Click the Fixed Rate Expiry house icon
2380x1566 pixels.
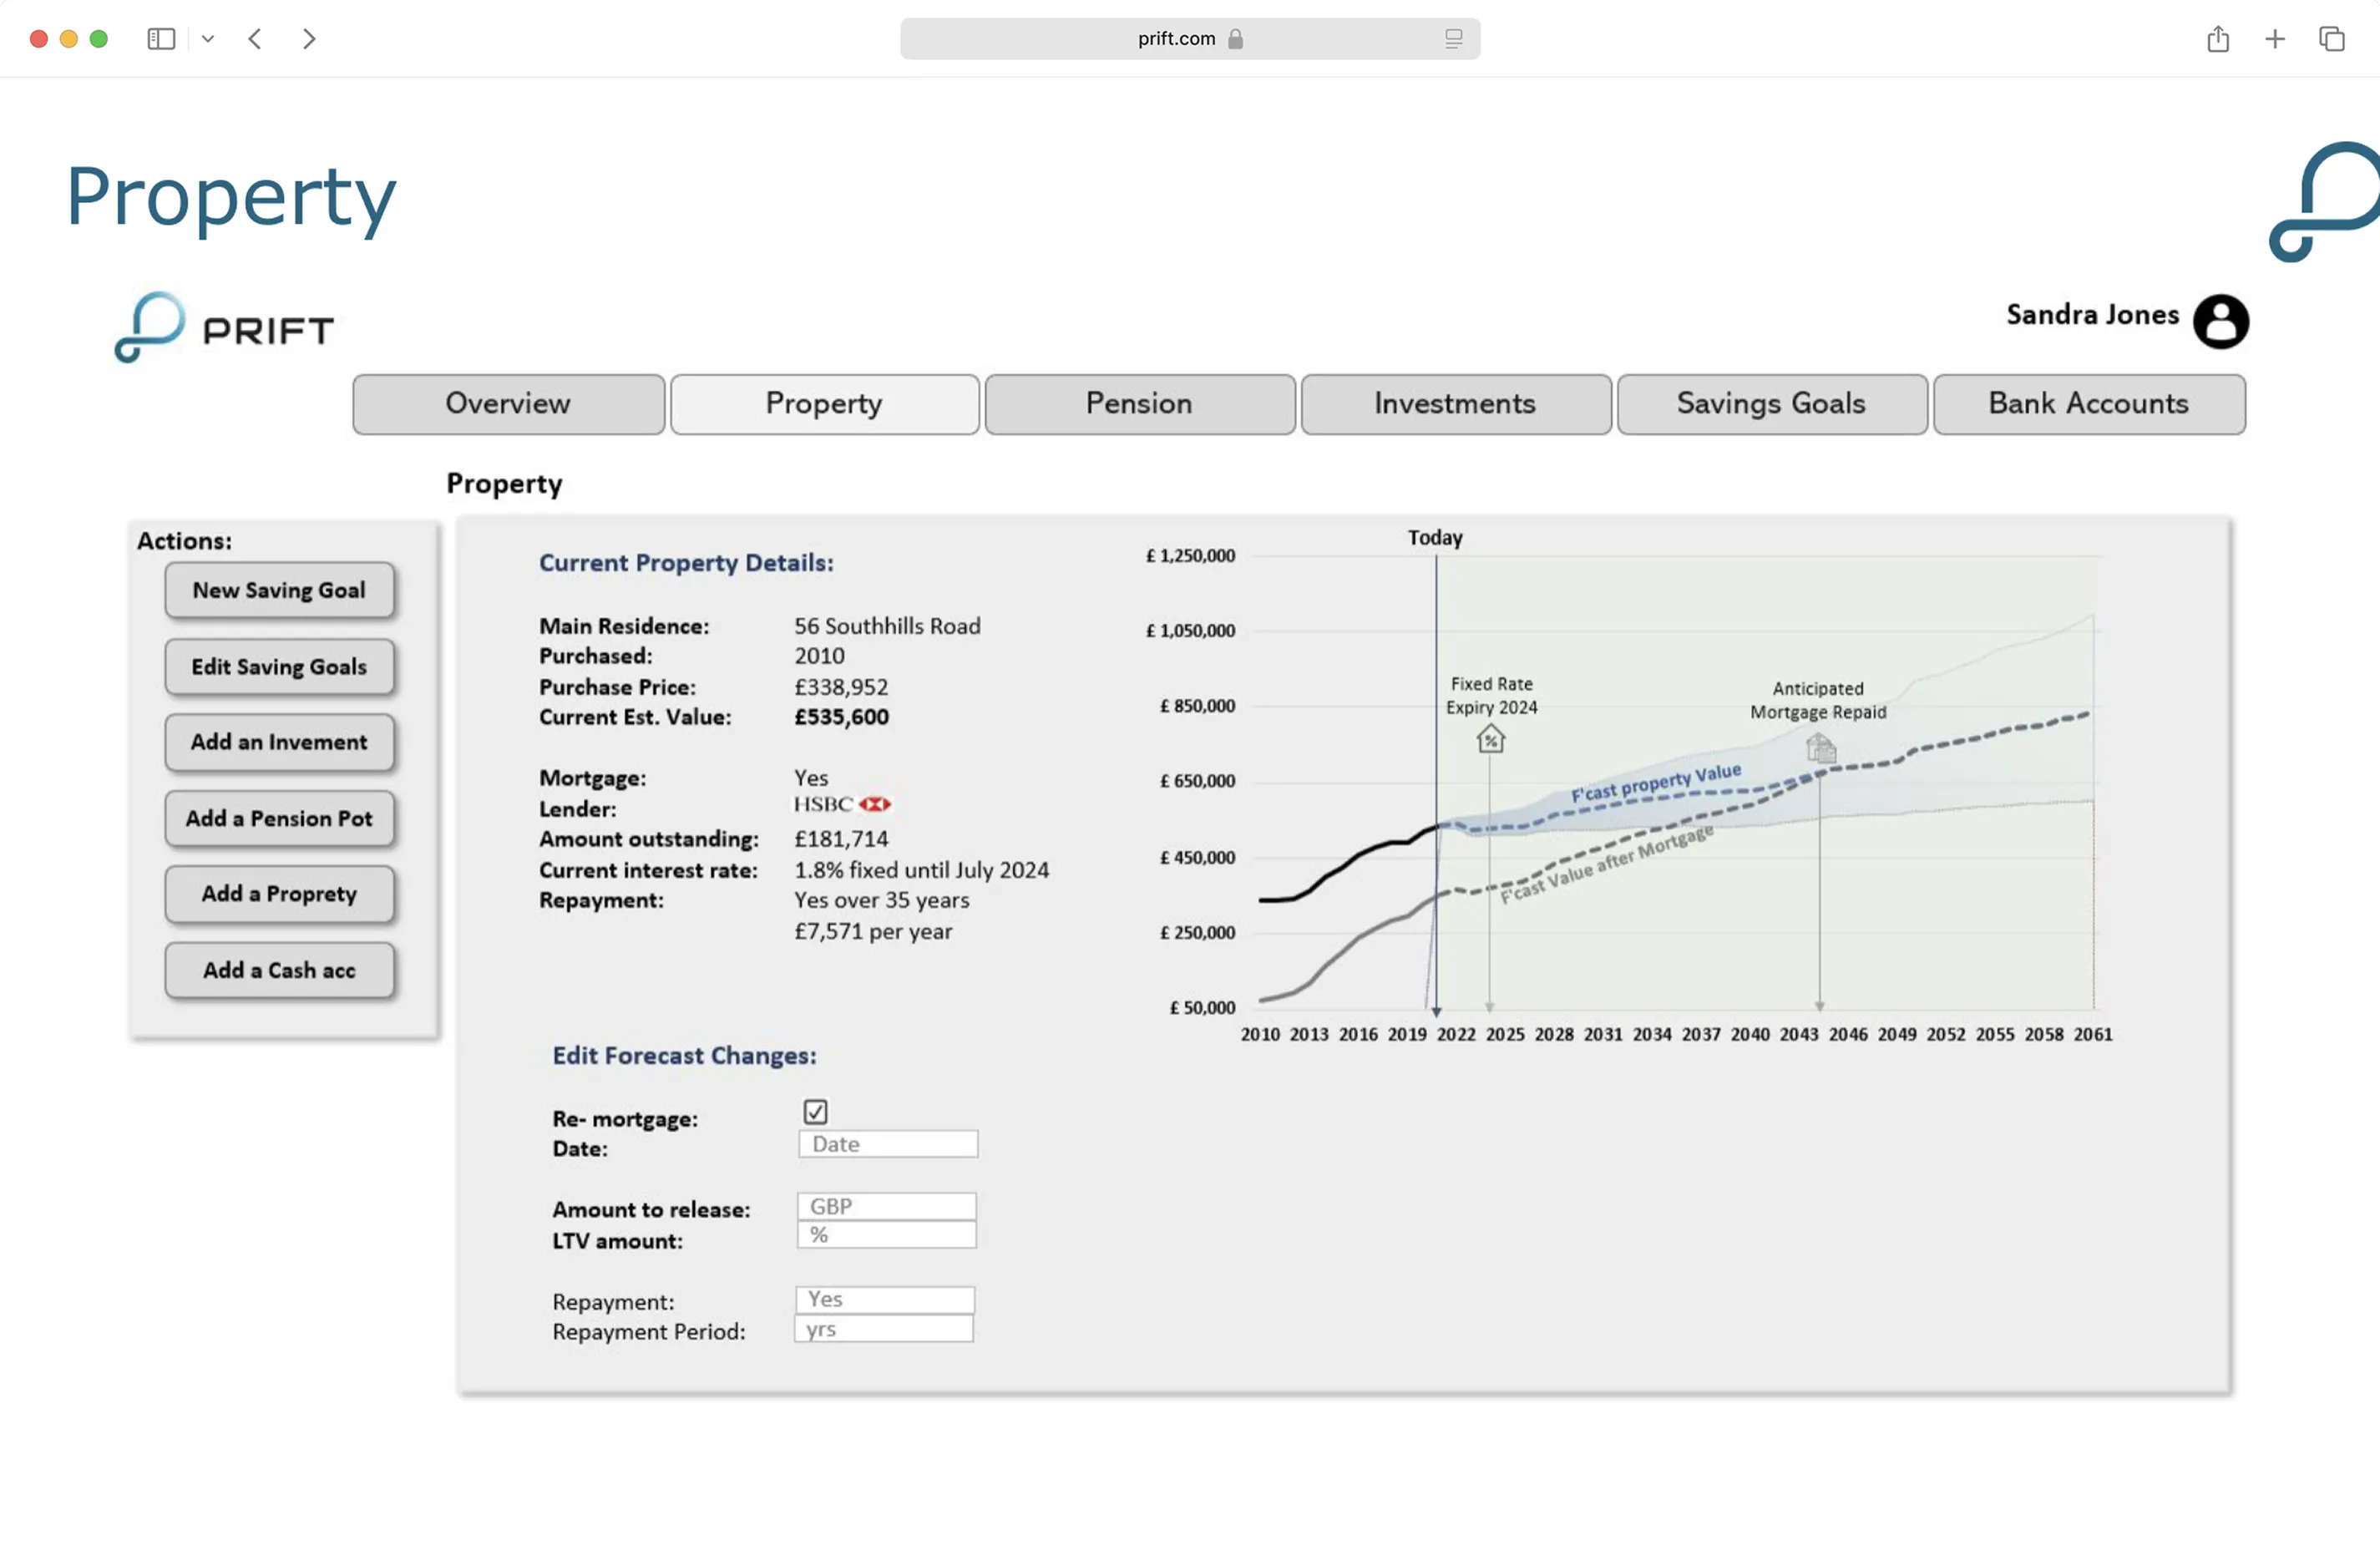tap(1490, 740)
